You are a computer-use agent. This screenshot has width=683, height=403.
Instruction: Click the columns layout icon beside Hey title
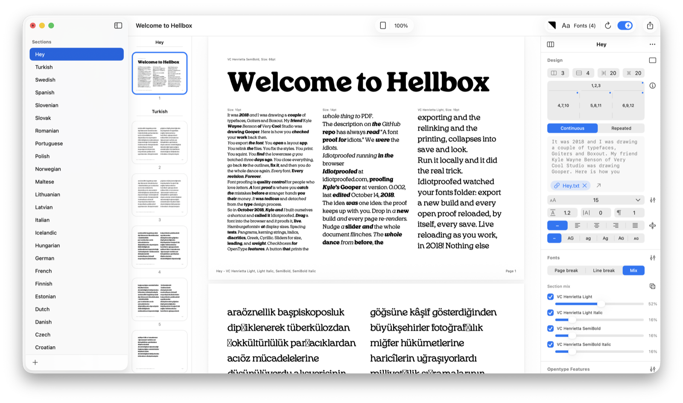click(551, 44)
